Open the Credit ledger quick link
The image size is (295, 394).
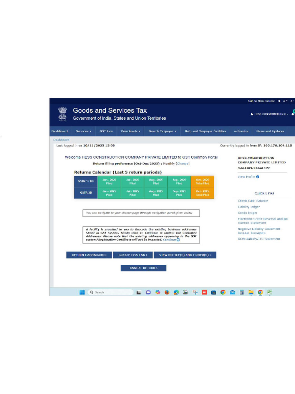pos(247,213)
